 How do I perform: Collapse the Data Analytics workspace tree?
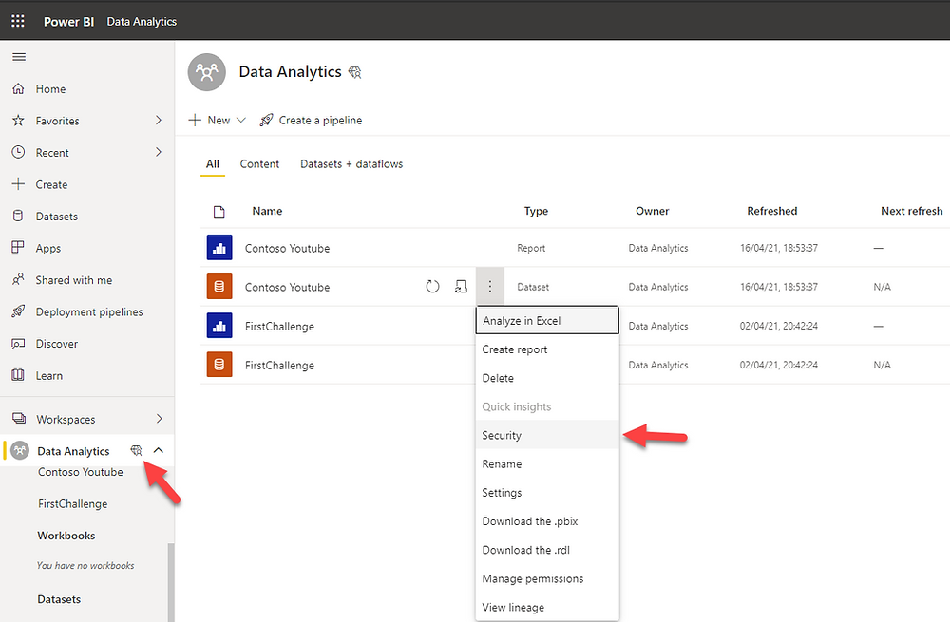click(x=159, y=450)
